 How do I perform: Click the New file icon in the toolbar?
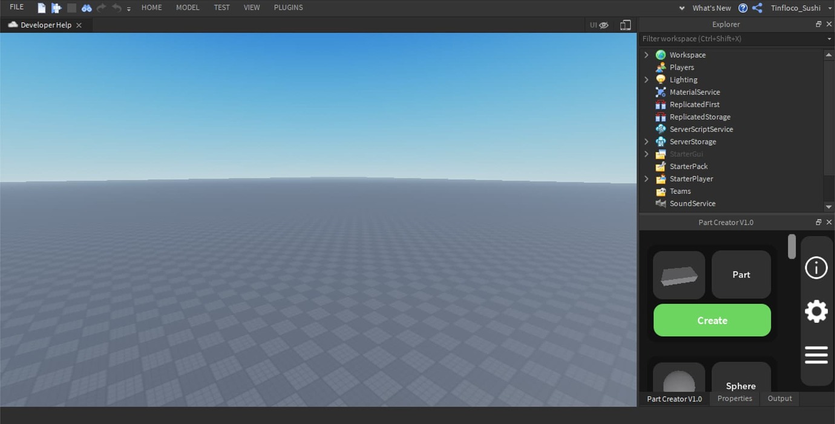click(x=41, y=8)
